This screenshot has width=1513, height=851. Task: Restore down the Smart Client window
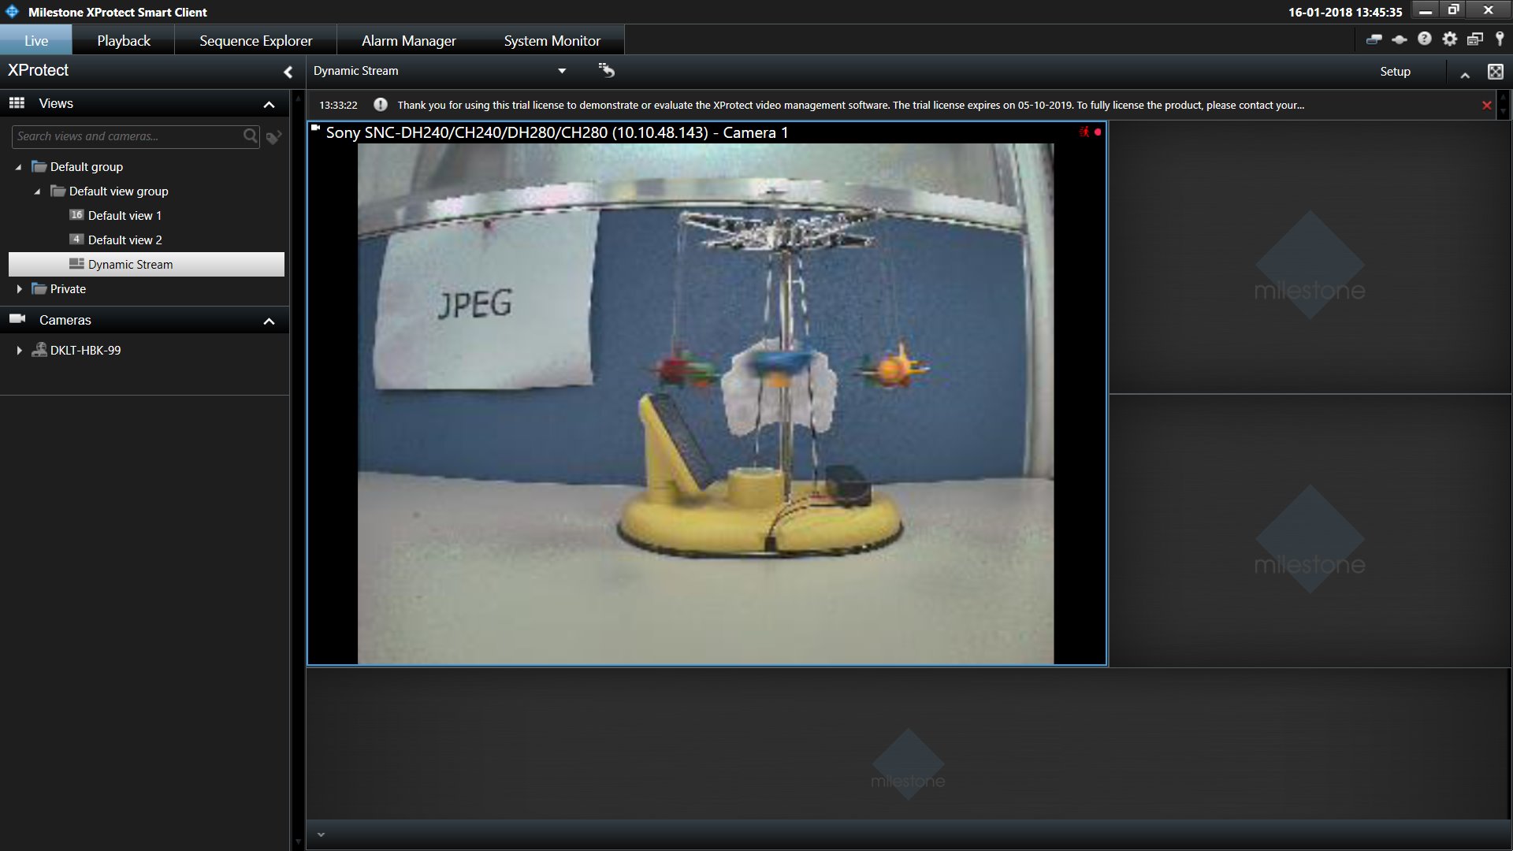point(1453,10)
